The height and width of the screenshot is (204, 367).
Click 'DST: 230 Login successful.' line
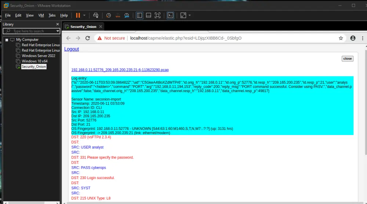pos(93,178)
